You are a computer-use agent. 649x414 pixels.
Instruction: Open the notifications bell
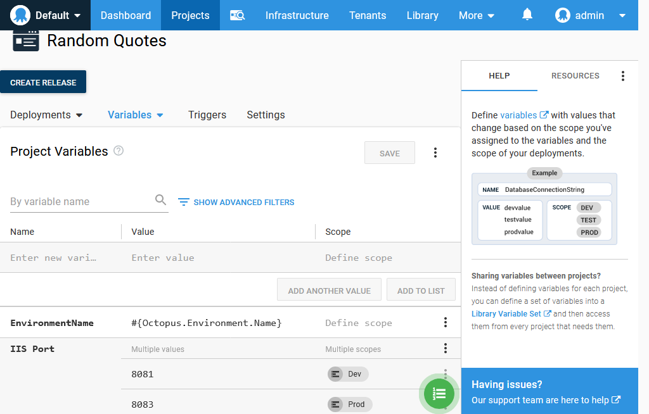coord(527,15)
